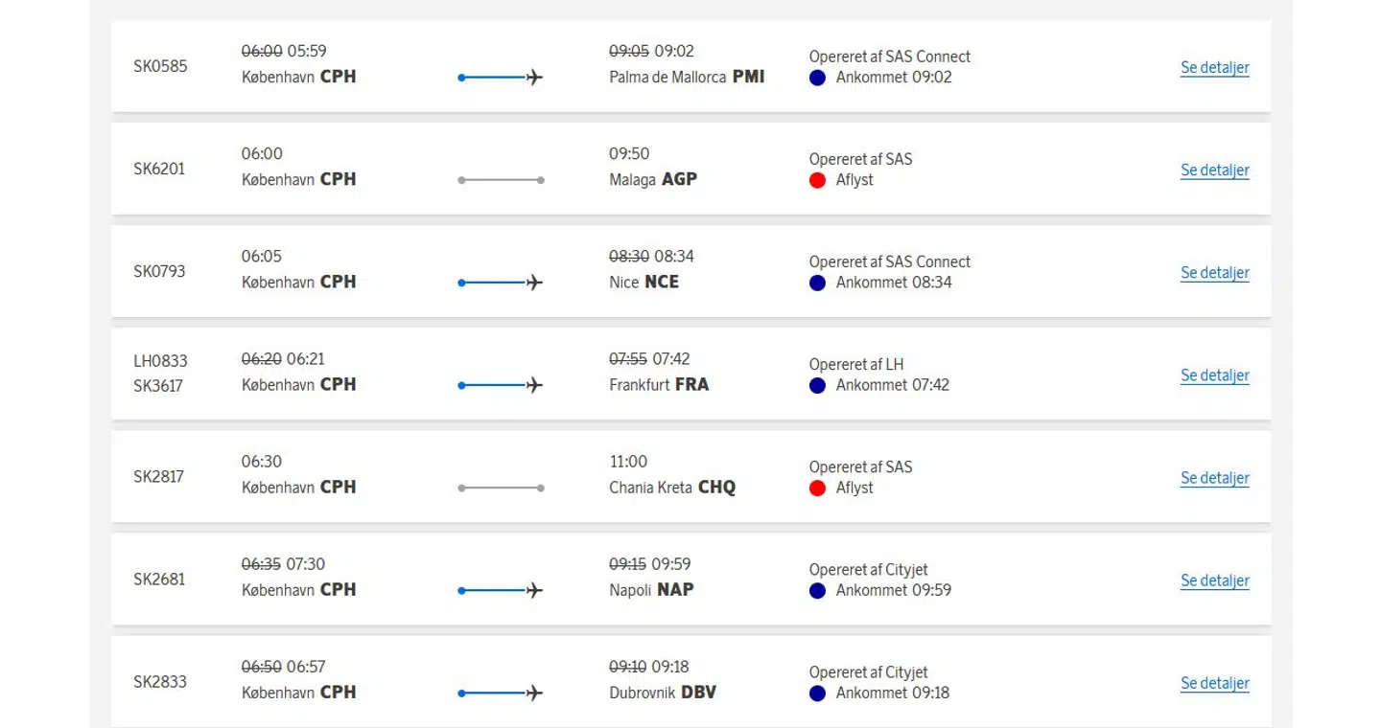Open details link for flight SK0585
The width and height of the screenshot is (1381, 728).
1214,67
